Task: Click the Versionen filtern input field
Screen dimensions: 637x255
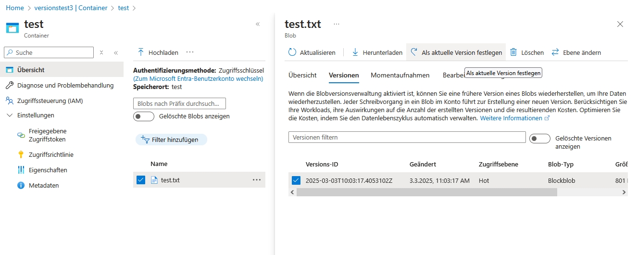Action: [407, 137]
